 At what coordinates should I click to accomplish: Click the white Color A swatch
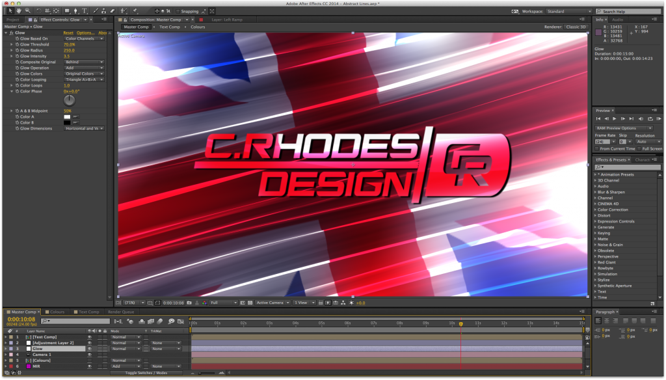[67, 116]
